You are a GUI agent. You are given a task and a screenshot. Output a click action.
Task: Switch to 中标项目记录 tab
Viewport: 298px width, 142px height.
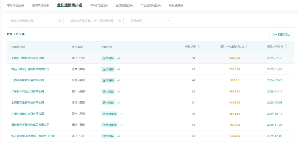15,5
